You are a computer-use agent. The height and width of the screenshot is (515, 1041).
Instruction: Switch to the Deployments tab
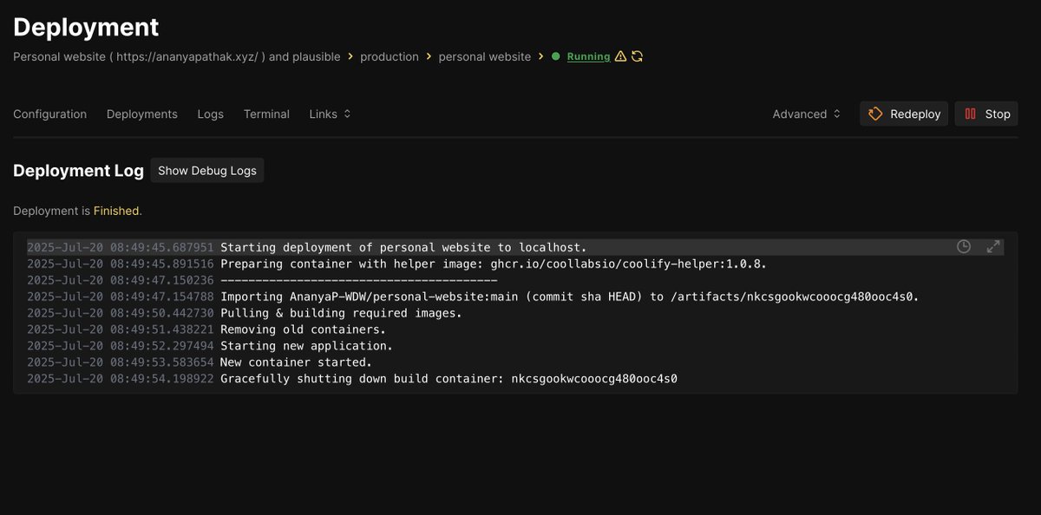coord(142,114)
